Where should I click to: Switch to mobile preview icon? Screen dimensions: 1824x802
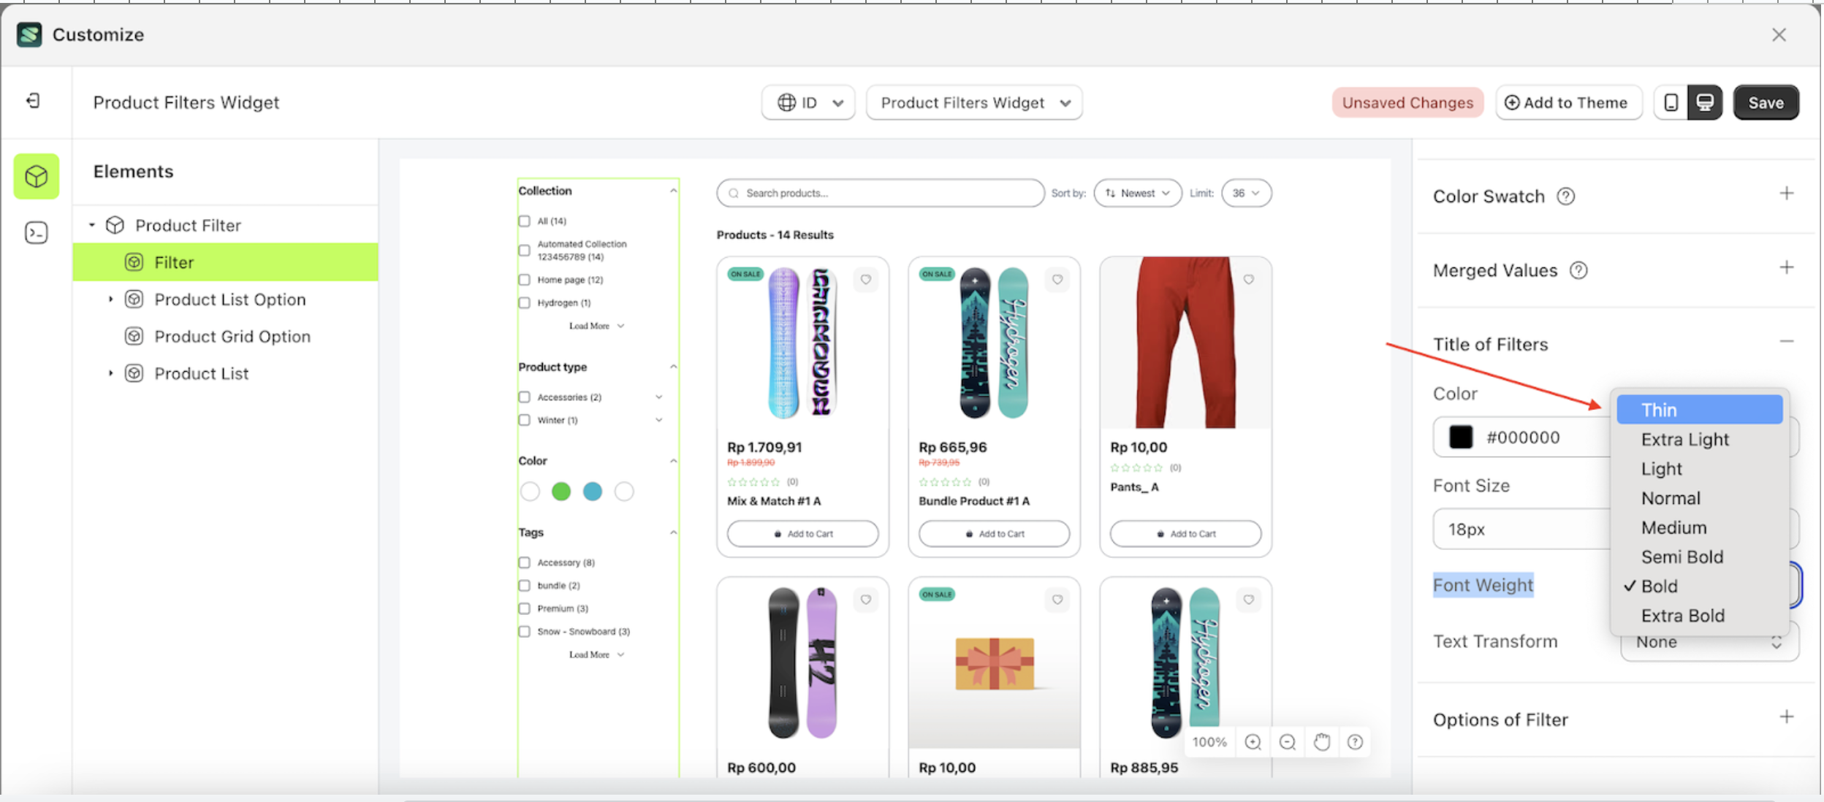pyautogui.click(x=1671, y=102)
